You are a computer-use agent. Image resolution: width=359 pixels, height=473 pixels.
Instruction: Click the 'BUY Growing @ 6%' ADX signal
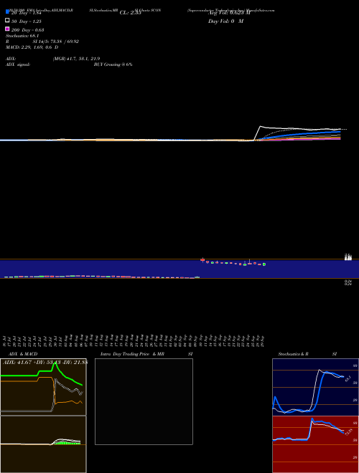[x=113, y=64]
